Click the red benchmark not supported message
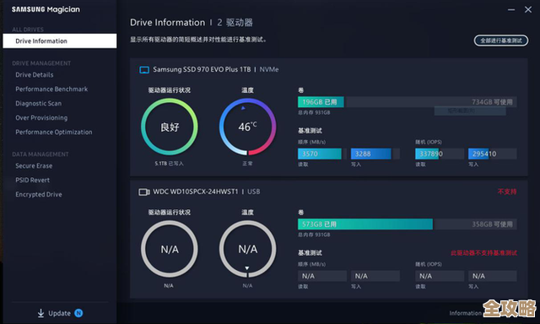540x324 pixels. pos(483,253)
